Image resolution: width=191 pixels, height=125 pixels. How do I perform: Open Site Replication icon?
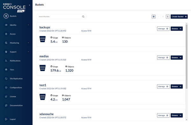pos(6,79)
